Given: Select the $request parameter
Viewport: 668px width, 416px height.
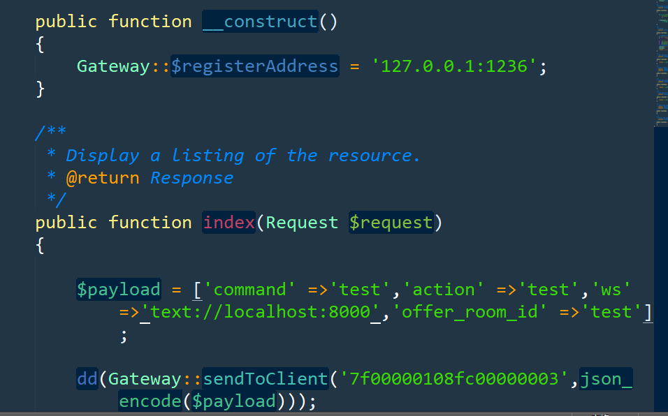Looking at the screenshot, I should pos(391,223).
